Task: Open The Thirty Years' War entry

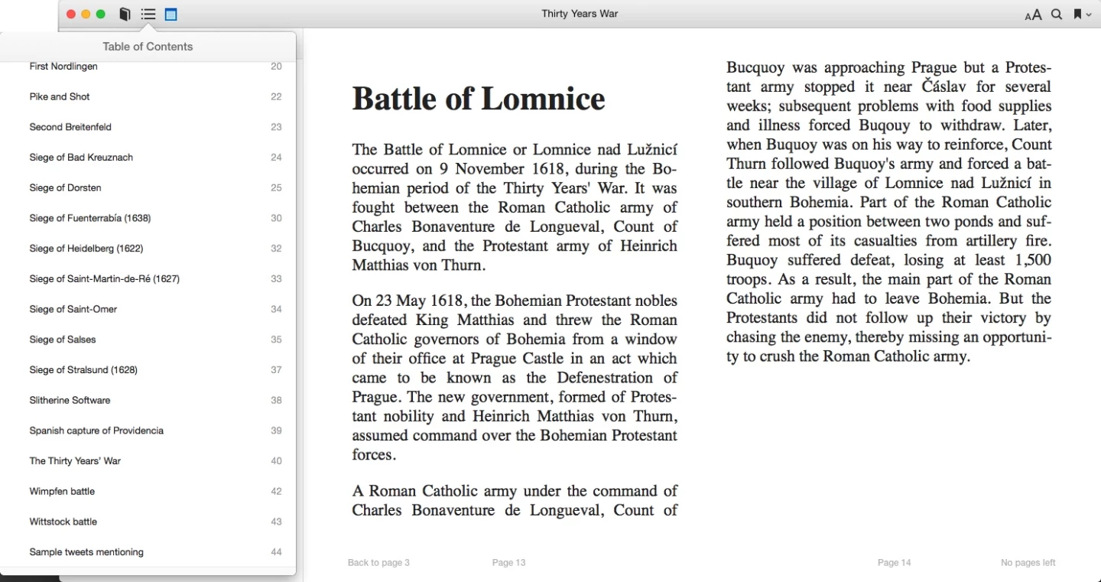Action: (75, 460)
